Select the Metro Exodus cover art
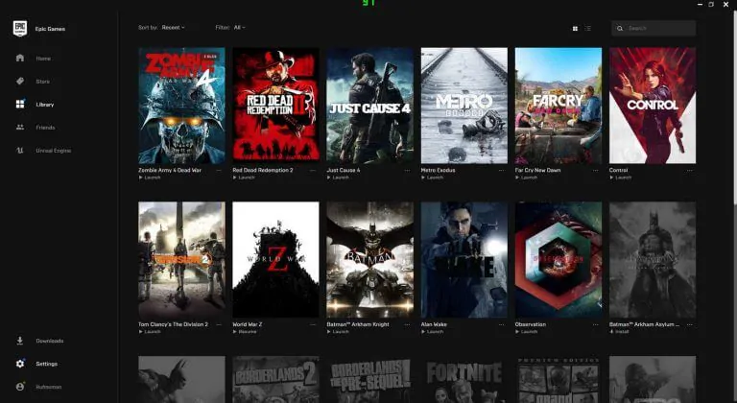The width and height of the screenshot is (737, 403). point(464,106)
